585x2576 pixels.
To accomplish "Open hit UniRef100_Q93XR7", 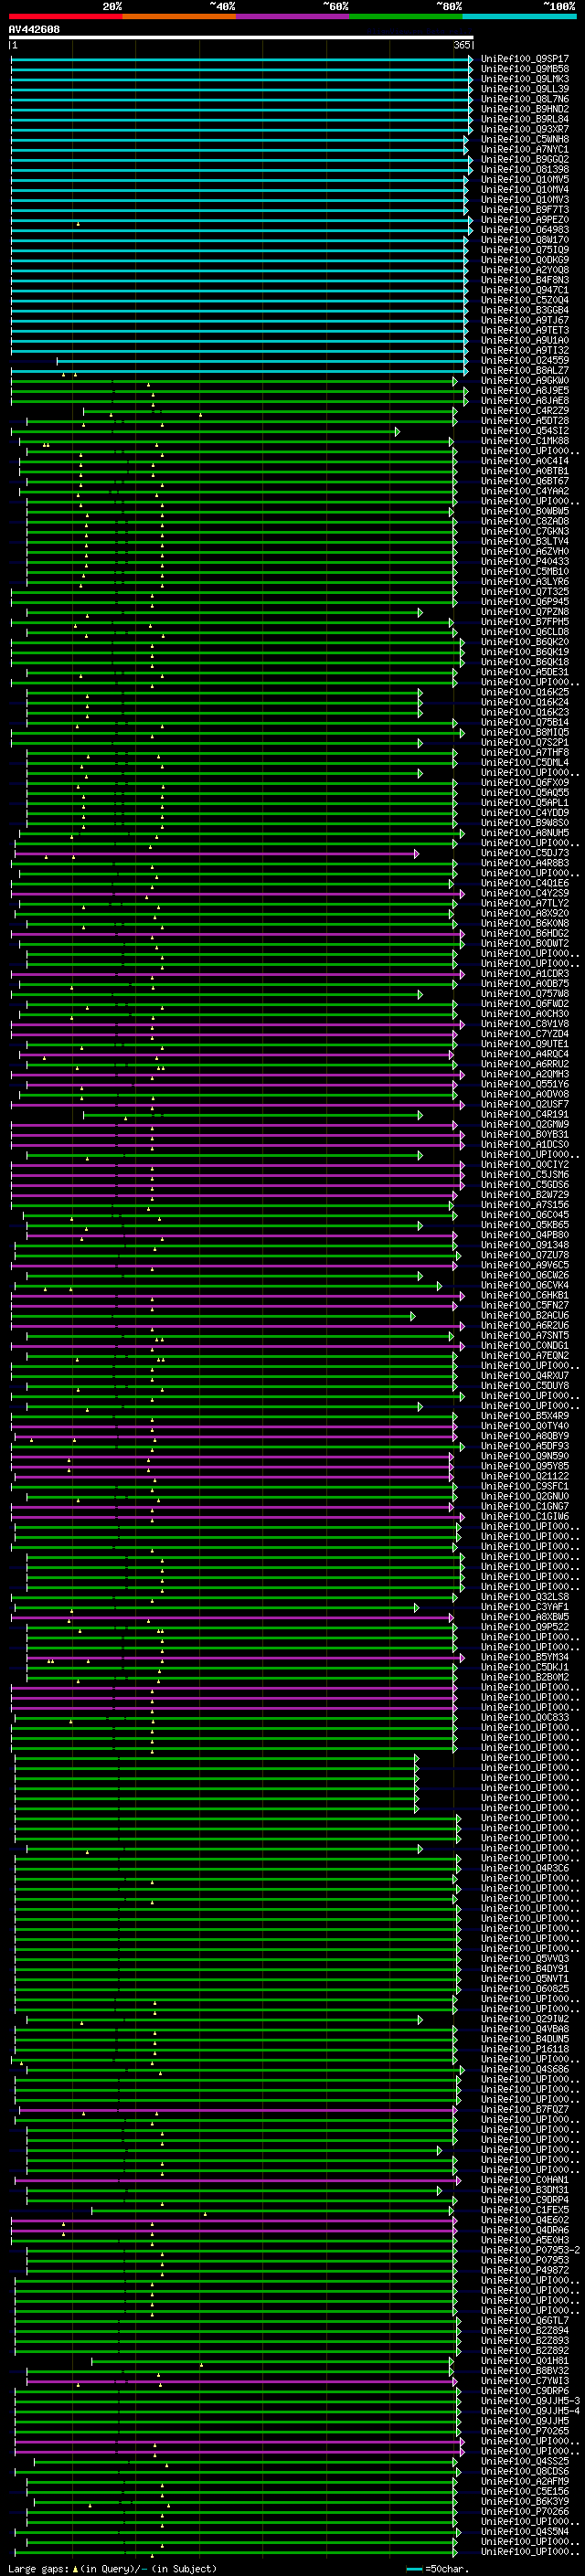I will (524, 129).
